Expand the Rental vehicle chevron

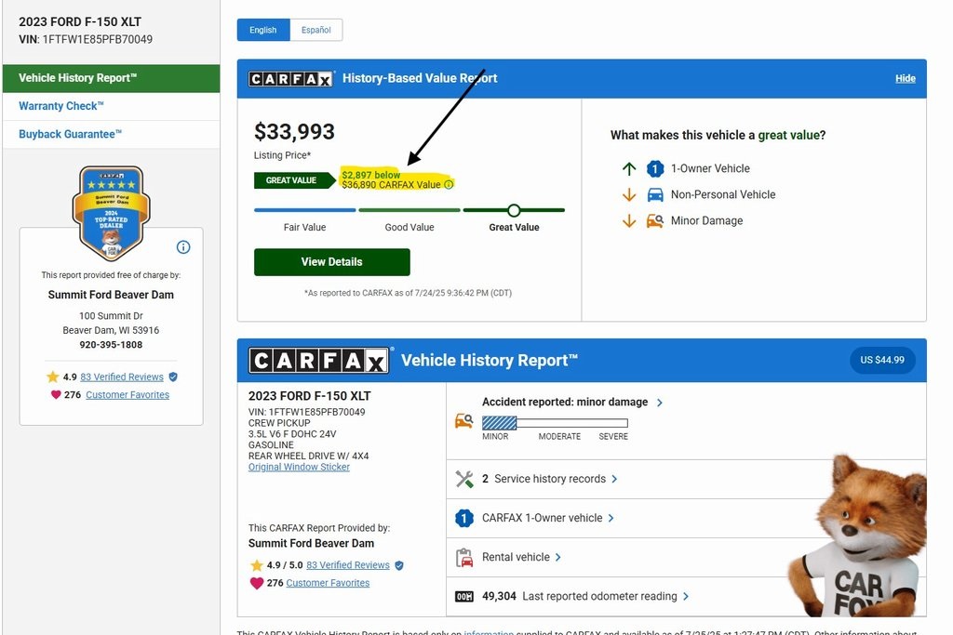click(x=558, y=557)
